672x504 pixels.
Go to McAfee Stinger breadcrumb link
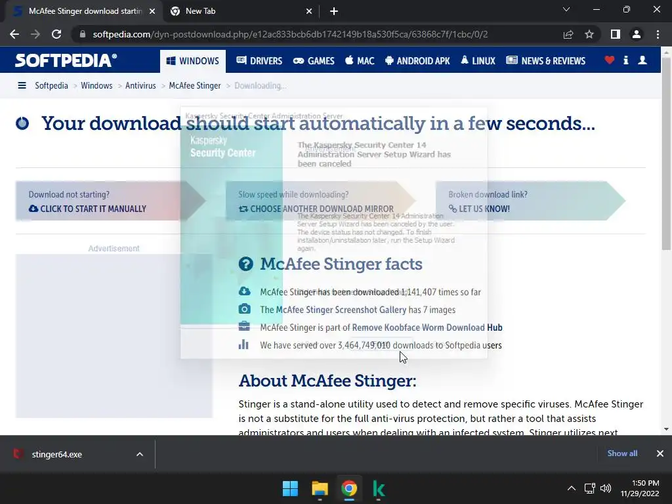point(194,85)
